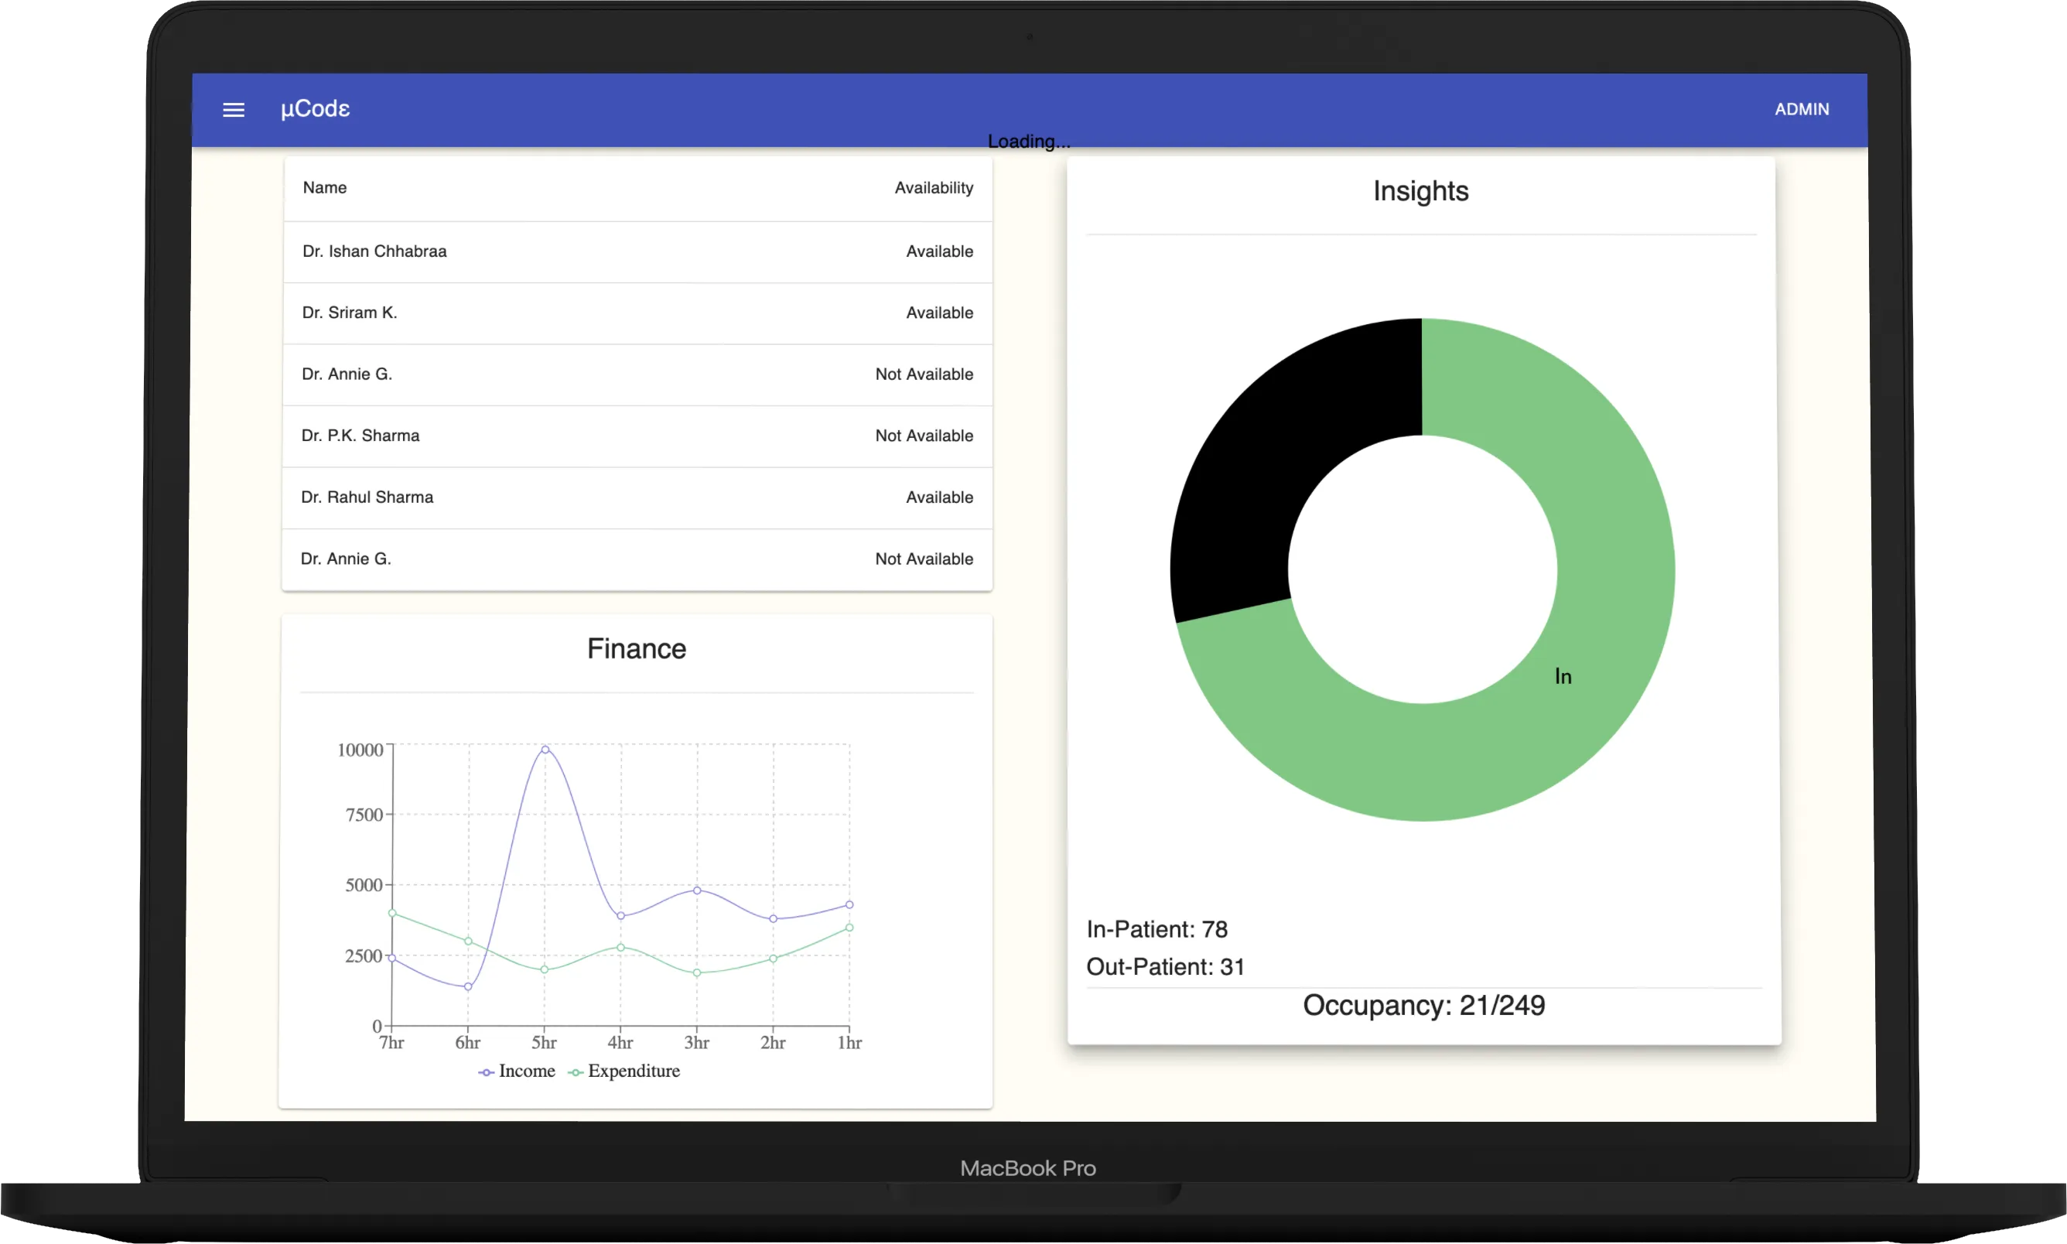Click Available status for Dr. Ishan Chhabraa
The height and width of the screenshot is (1244, 2067).
940,251
